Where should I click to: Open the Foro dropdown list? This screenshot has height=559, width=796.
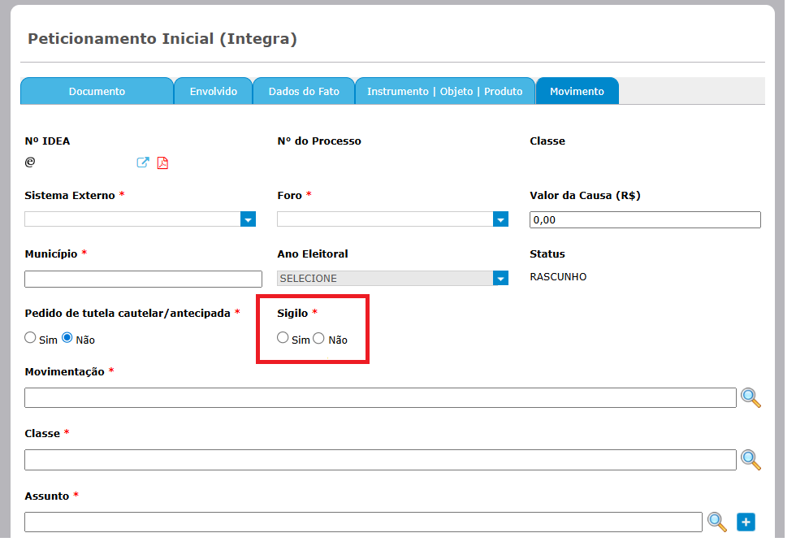pos(500,219)
